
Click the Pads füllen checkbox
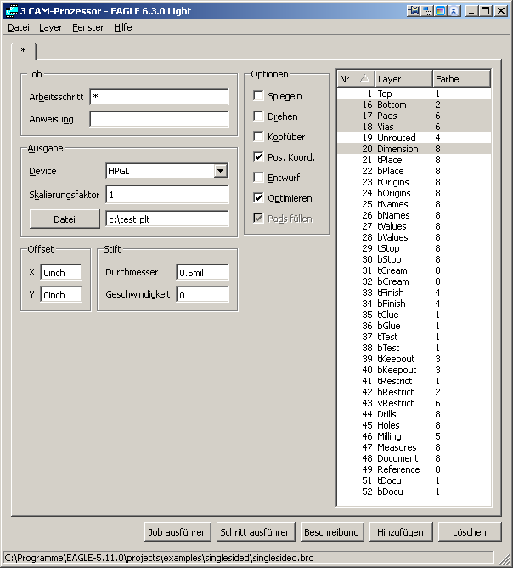tap(258, 219)
